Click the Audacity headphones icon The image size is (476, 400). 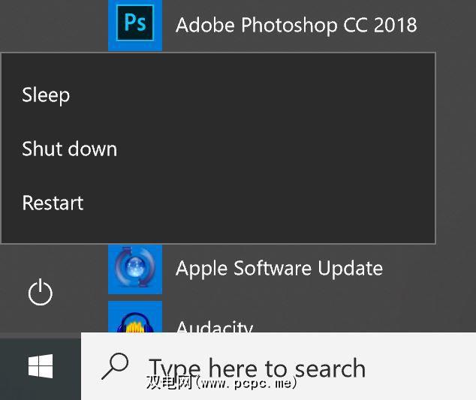pos(135,319)
